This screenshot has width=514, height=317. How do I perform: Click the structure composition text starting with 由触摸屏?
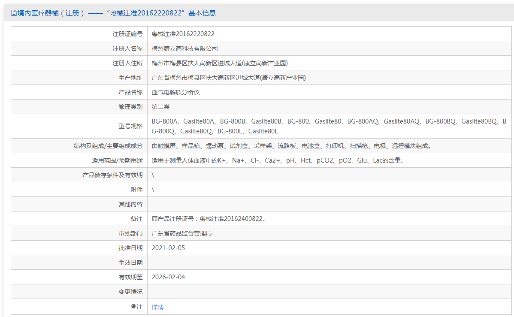click(291, 146)
